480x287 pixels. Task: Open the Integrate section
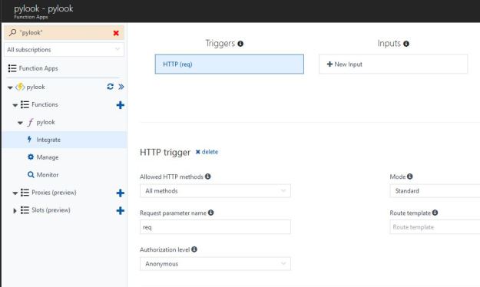pos(65,140)
